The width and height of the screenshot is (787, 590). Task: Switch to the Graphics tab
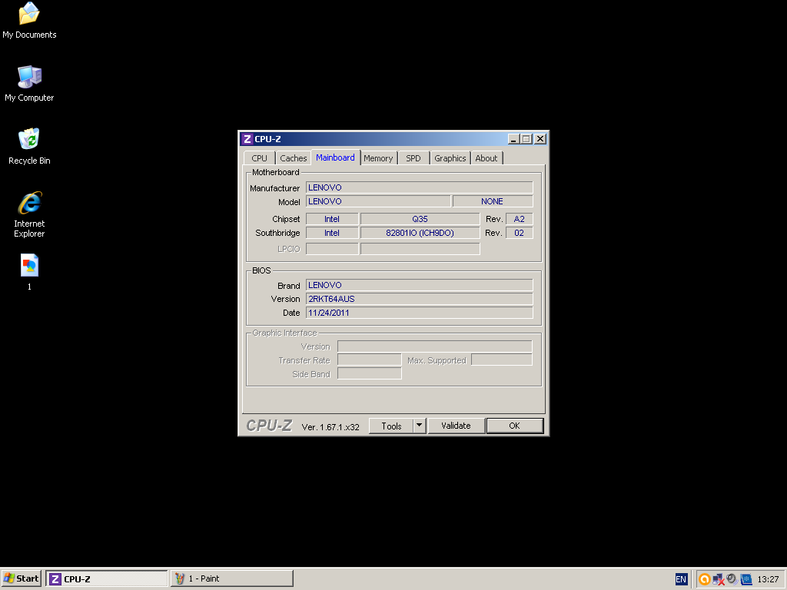(450, 158)
